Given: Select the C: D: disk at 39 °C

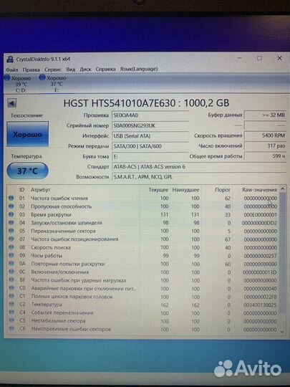Looking at the screenshot, I should [18, 84].
